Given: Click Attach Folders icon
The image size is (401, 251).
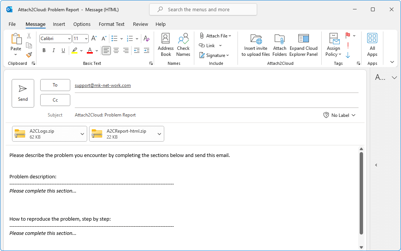Looking at the screenshot, I should click(x=280, y=45).
